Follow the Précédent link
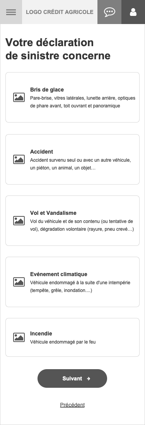The image size is (145, 425). 72,405
